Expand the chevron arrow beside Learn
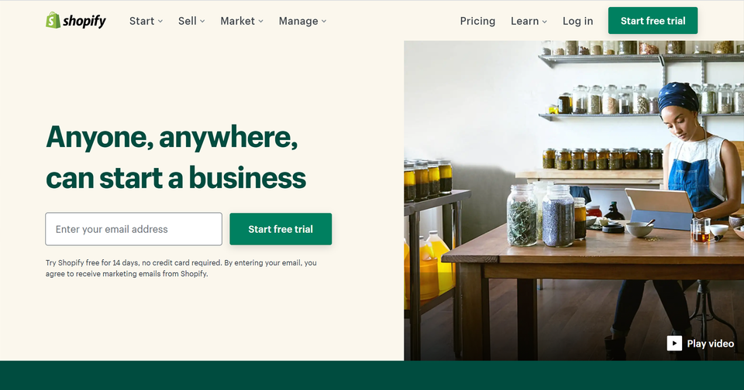Image resolution: width=744 pixels, height=390 pixels. (545, 22)
